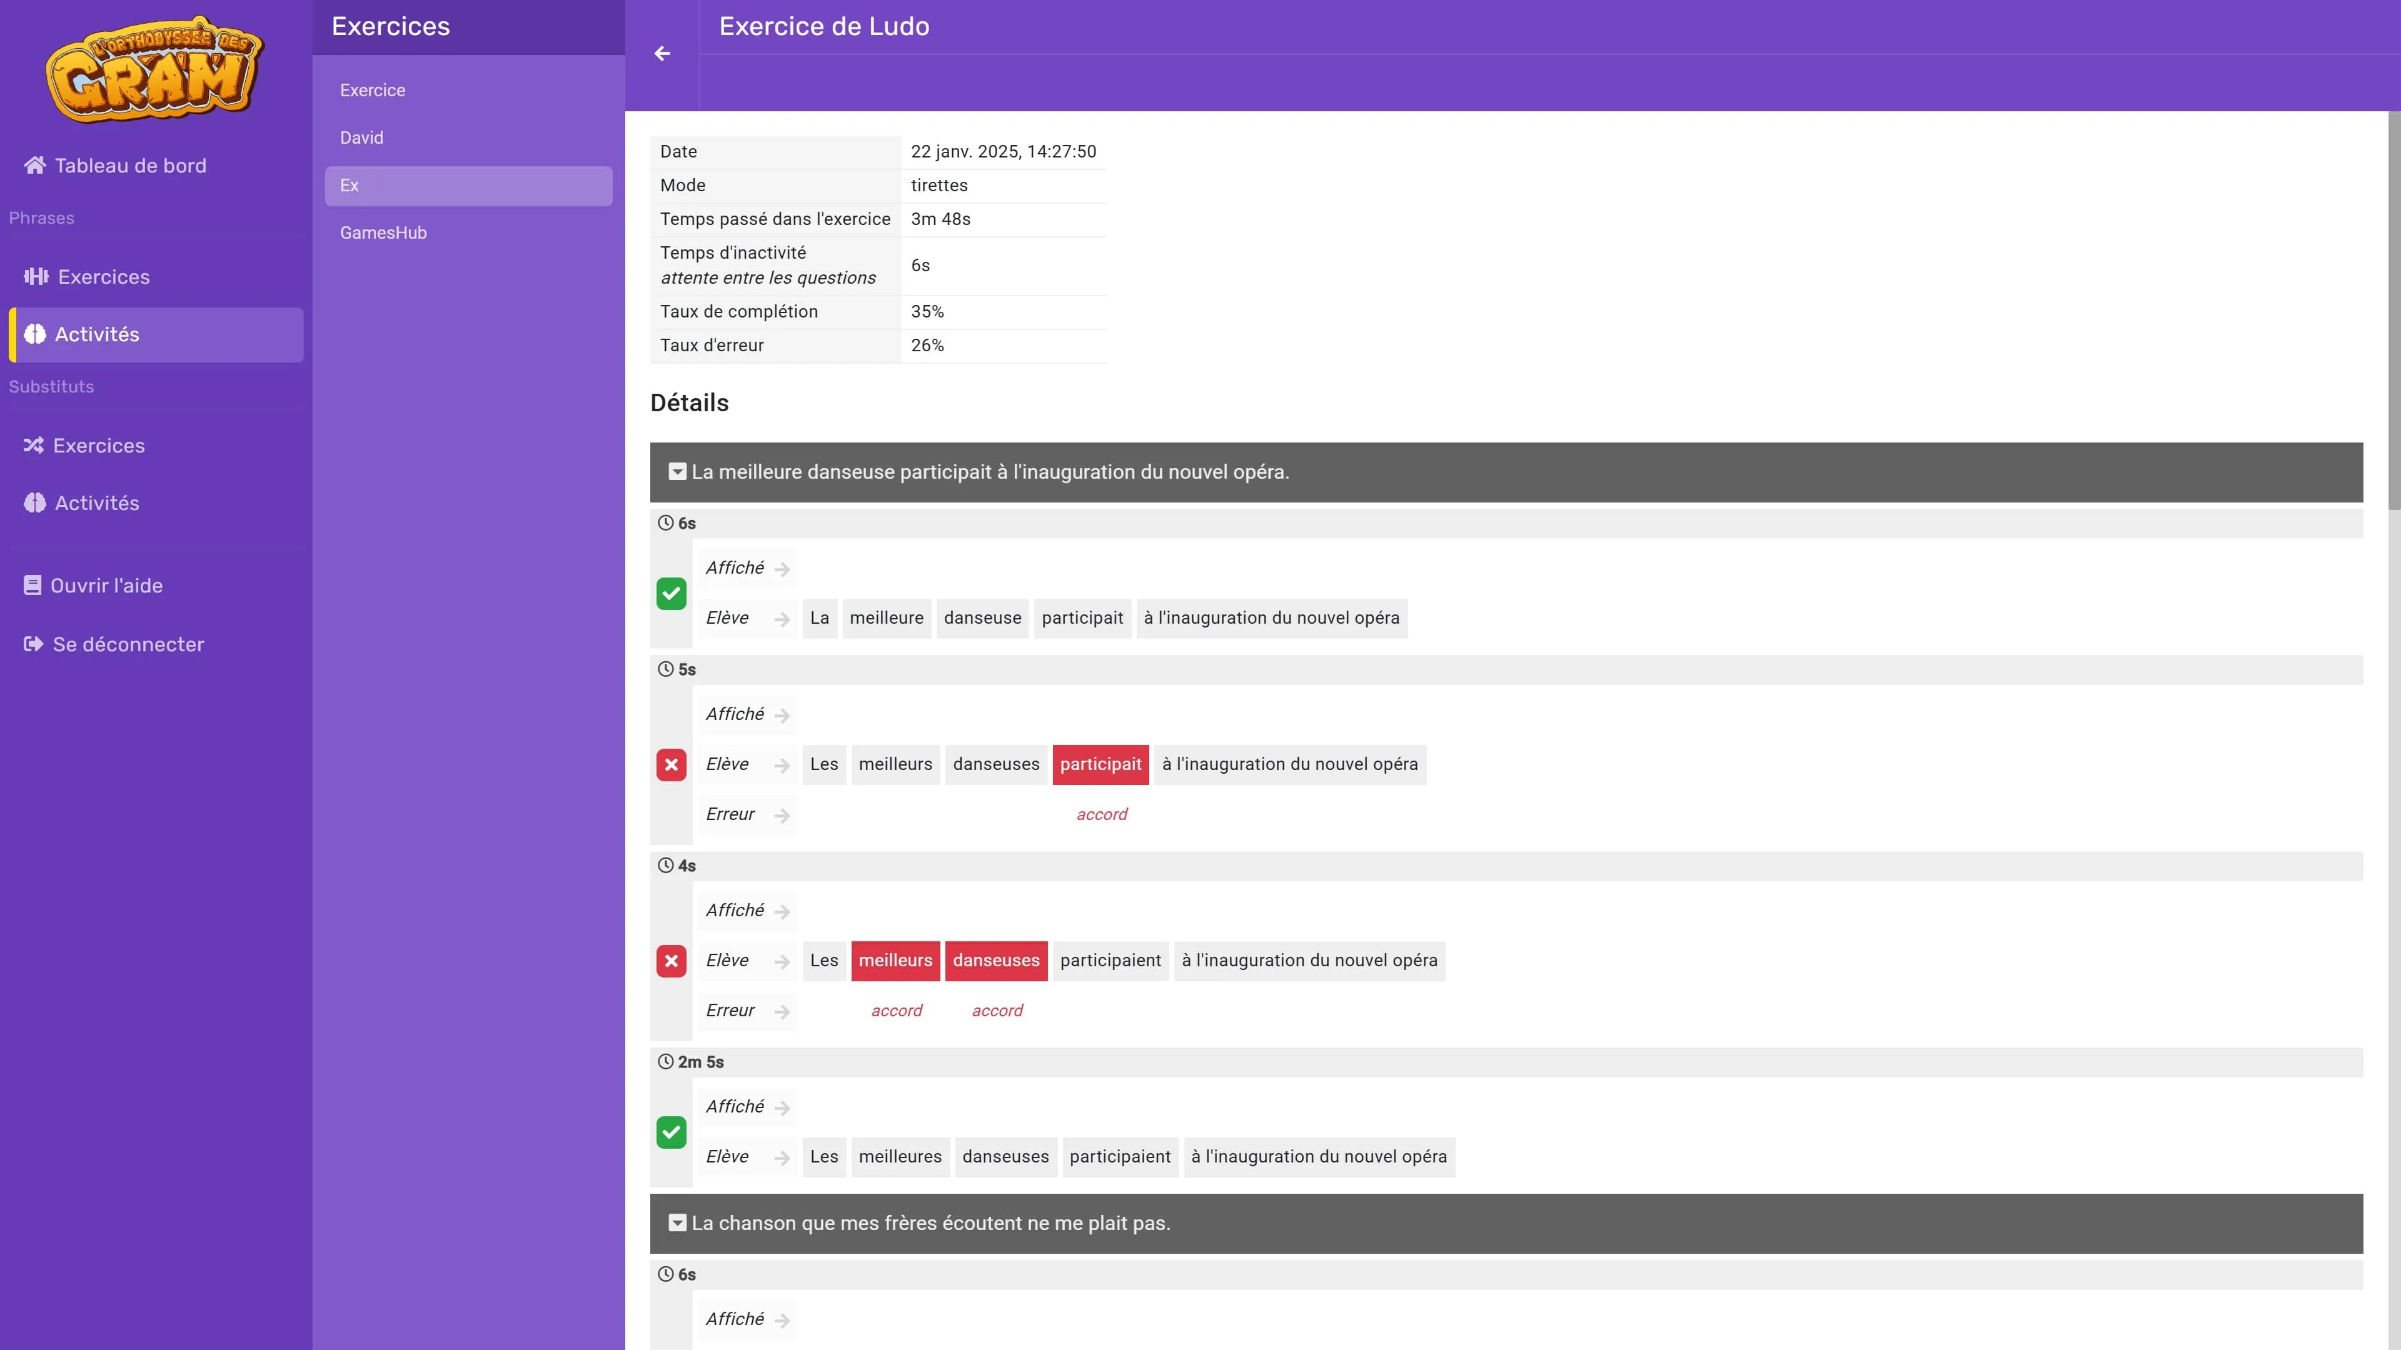This screenshot has height=1350, width=2401.
Task: Open GamesHub in the Exercices list
Action: tap(383, 233)
